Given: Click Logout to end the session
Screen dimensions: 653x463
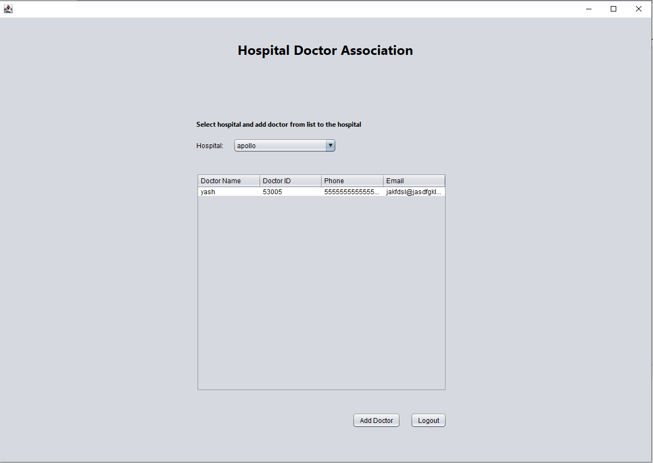Looking at the screenshot, I should (x=428, y=420).
